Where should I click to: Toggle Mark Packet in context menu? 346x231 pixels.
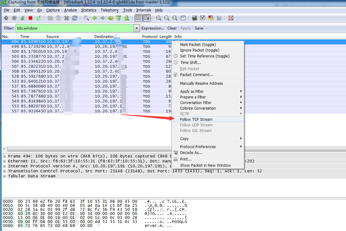[x=208, y=44]
